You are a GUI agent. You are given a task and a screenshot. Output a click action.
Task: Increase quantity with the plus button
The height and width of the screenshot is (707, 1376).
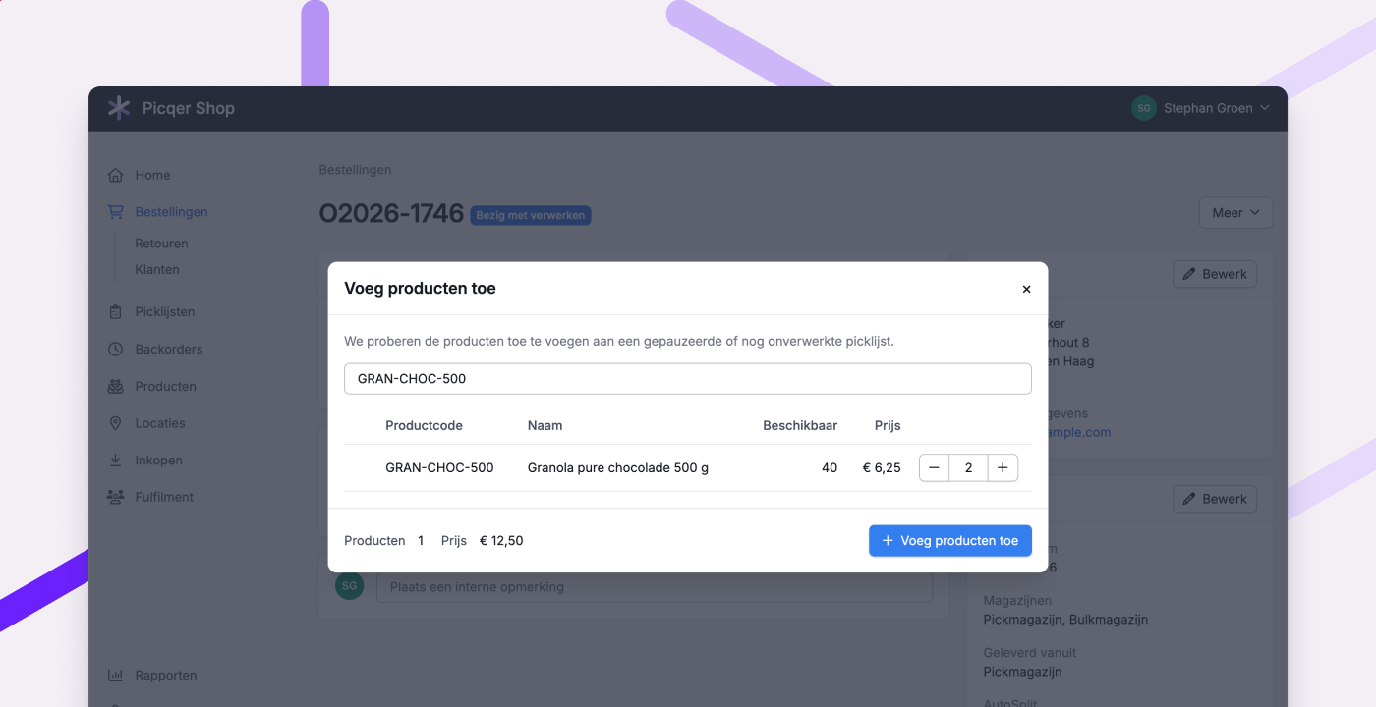[1003, 468]
